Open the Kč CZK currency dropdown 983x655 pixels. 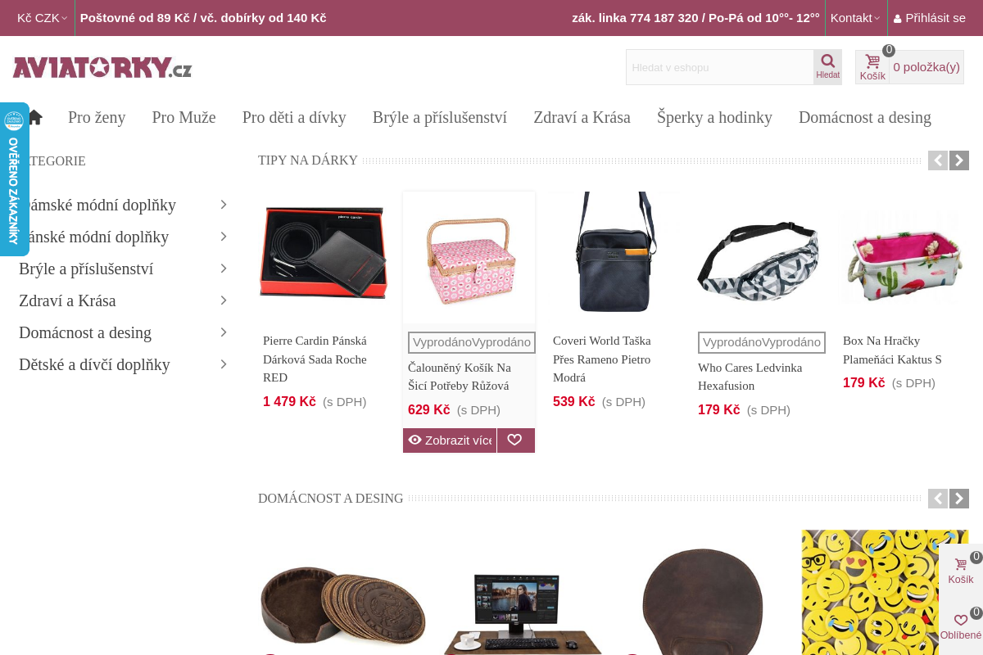42,18
